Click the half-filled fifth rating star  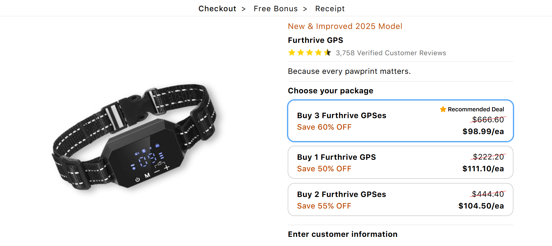327,53
